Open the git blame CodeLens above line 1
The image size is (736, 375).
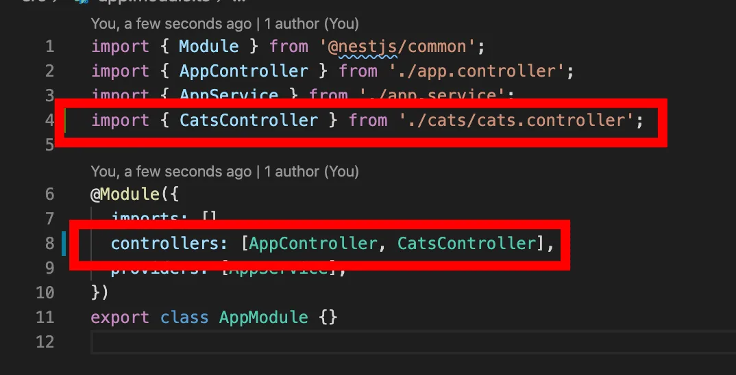(x=225, y=23)
